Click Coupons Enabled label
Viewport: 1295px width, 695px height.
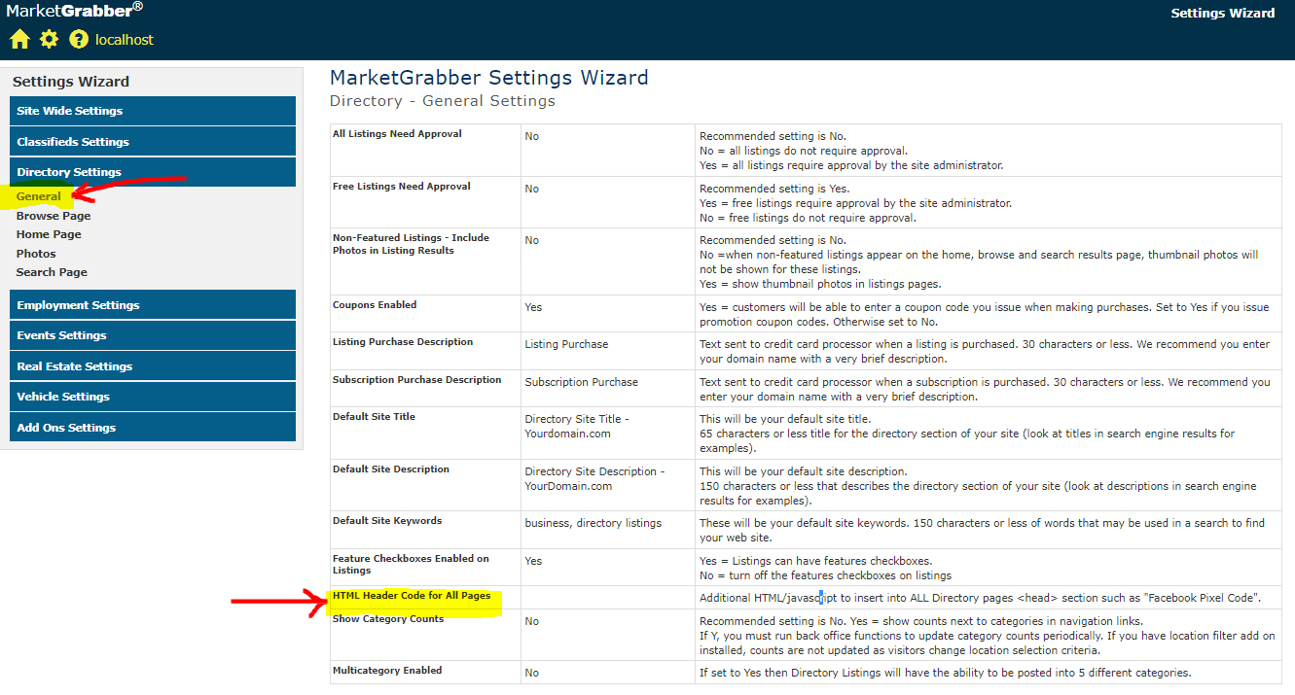(x=375, y=304)
